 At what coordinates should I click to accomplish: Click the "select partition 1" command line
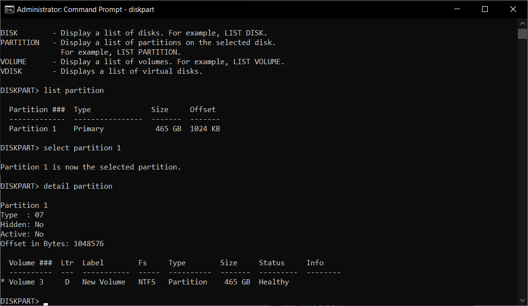coord(82,148)
